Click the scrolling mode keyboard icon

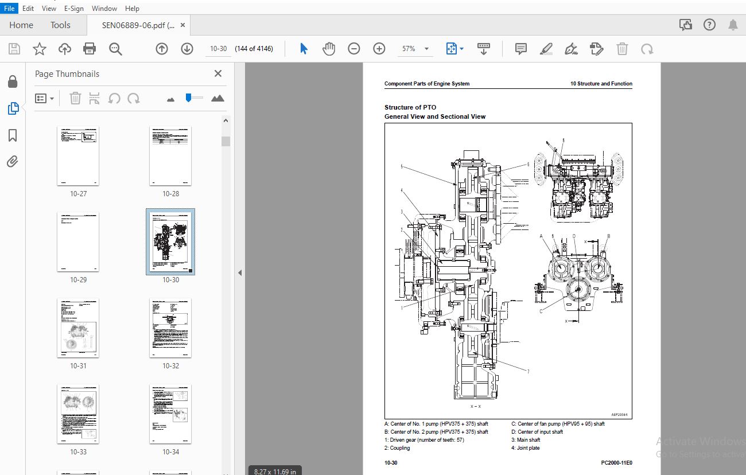coord(483,49)
